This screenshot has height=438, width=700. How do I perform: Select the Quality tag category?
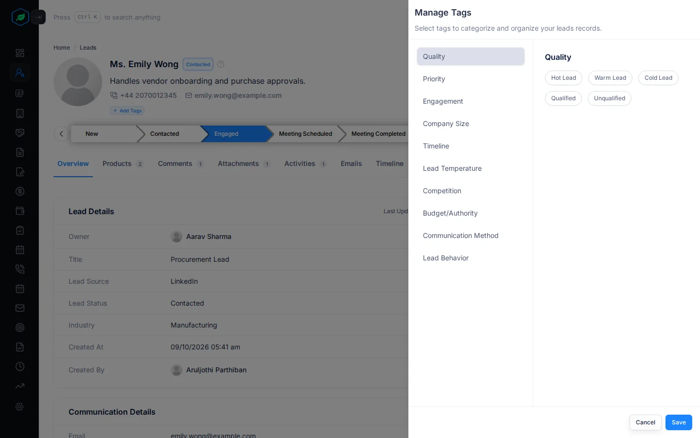coord(471,56)
